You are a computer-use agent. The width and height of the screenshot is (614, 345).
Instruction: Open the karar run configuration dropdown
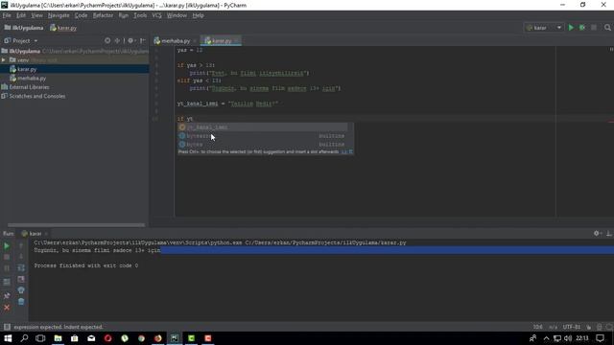[544, 28]
